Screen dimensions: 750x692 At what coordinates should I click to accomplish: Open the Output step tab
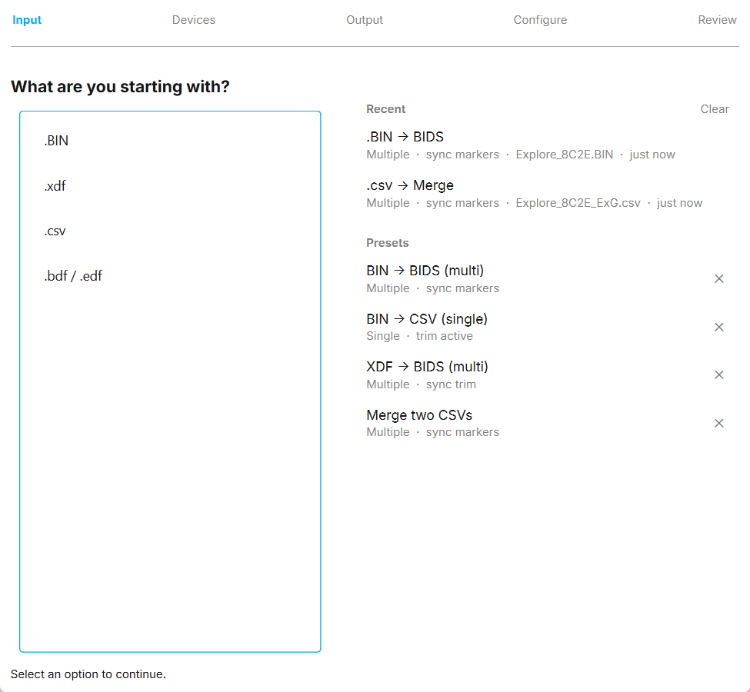(365, 20)
